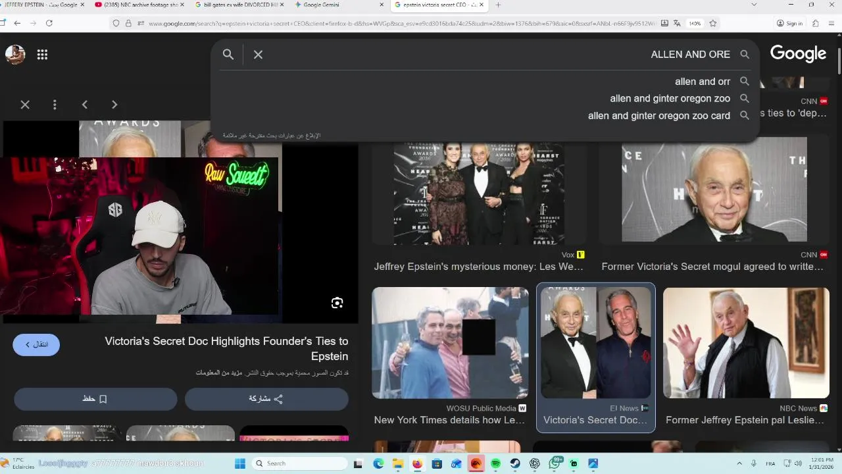Screen dimensions: 842x474
Task: Click the Windows taskbar Search box
Action: [x=299, y=463]
